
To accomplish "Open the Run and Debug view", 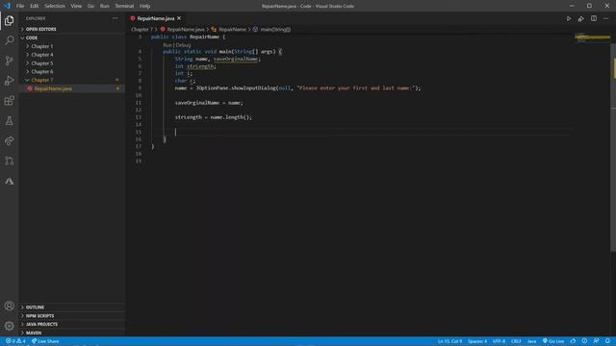I will (x=9, y=81).
